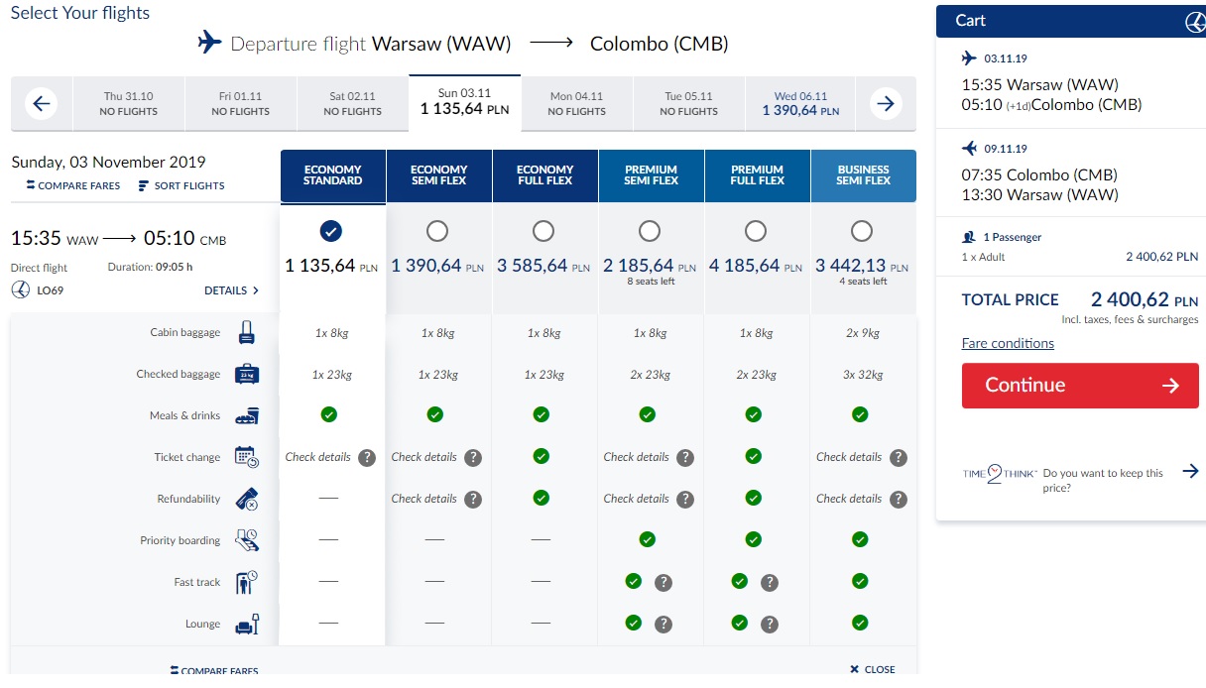Click the previous dates left arrow
The image size is (1206, 688).
point(42,103)
